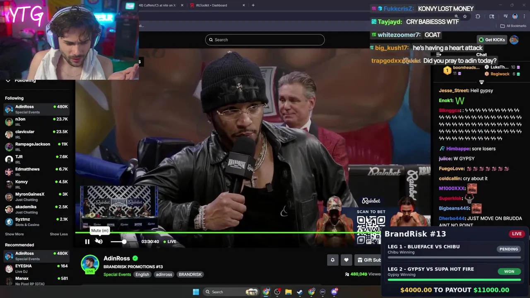Open Steam from taskbar
The height and width of the screenshot is (298, 530).
(x=300, y=292)
